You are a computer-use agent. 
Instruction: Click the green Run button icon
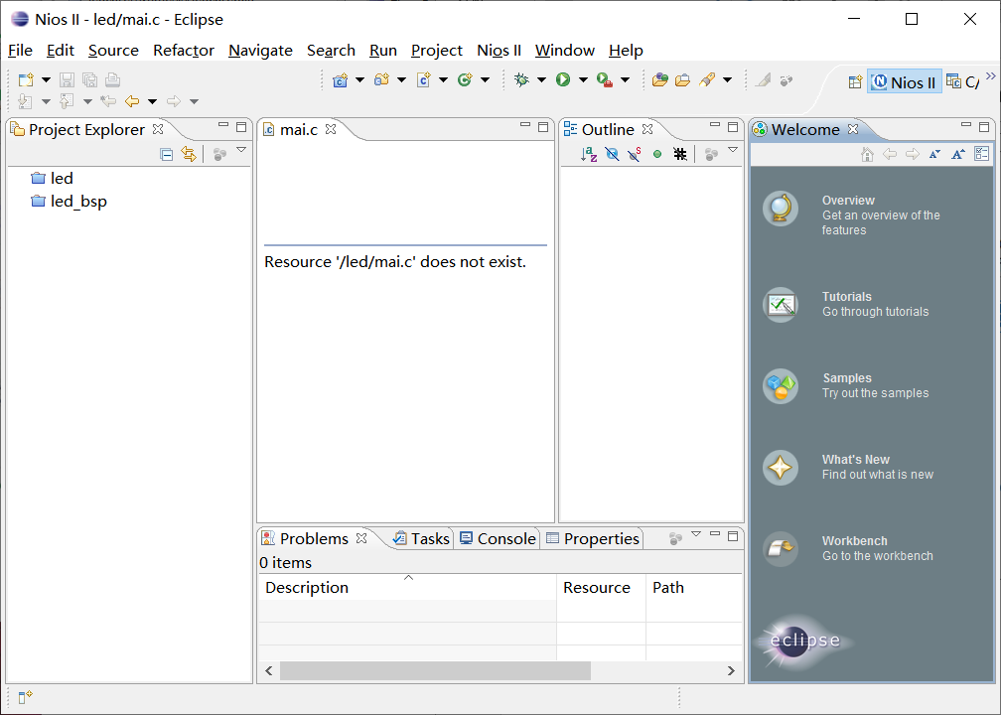(x=563, y=80)
